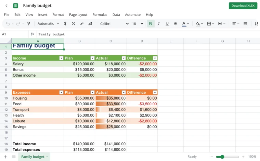Open the Edit menu

click(17, 15)
